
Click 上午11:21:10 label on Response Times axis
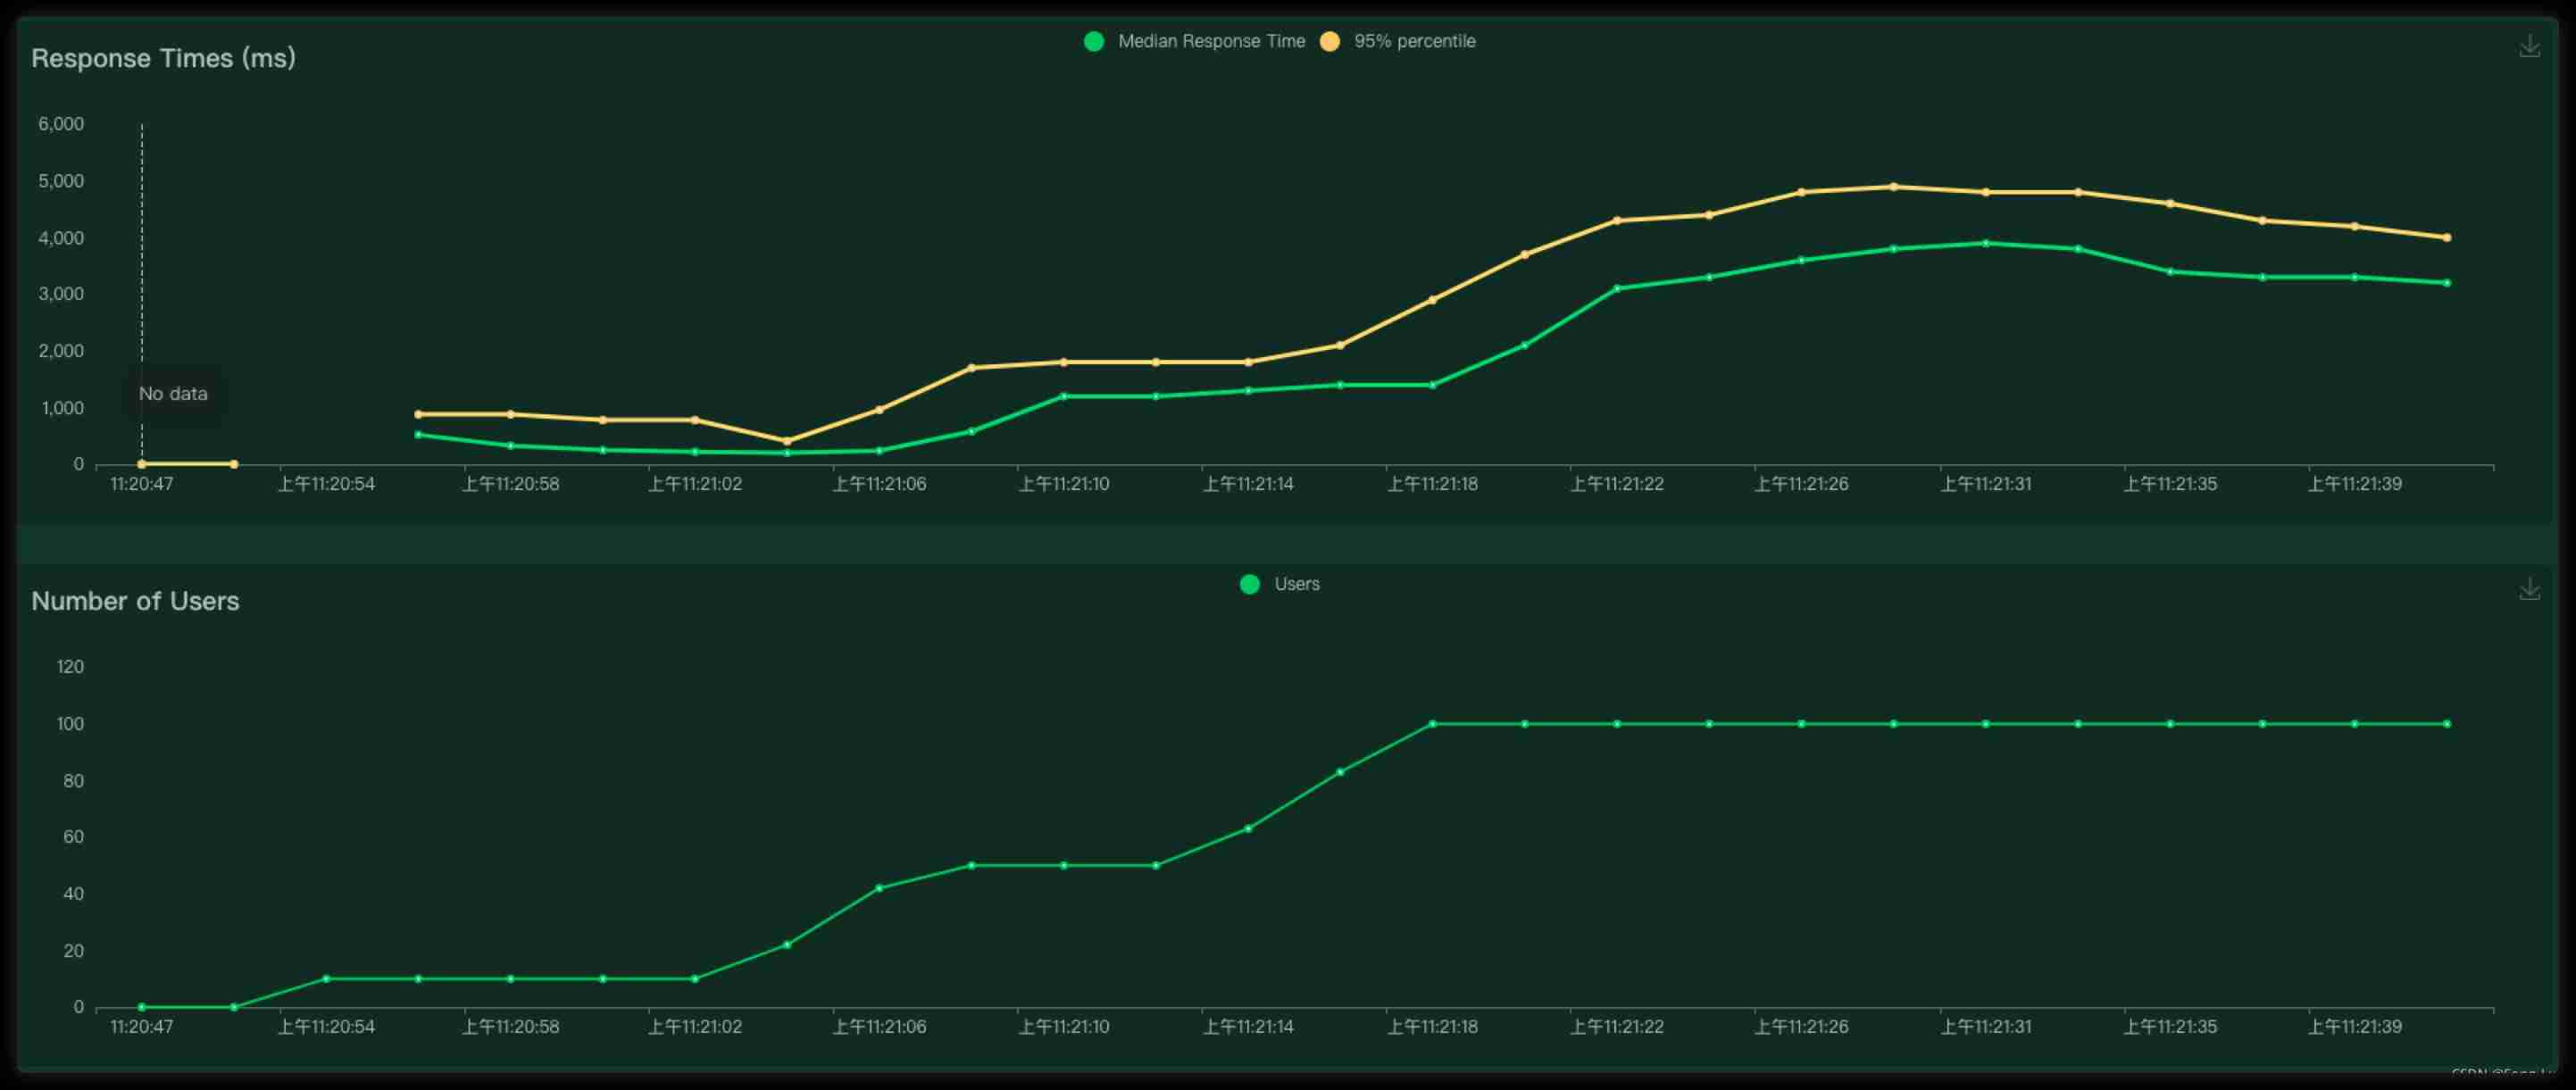click(x=1064, y=484)
